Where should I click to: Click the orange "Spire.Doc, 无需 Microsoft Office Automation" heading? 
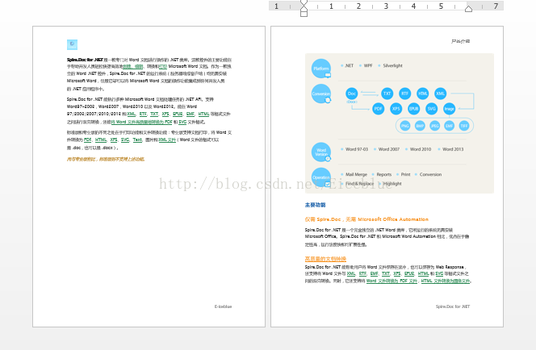click(x=366, y=219)
